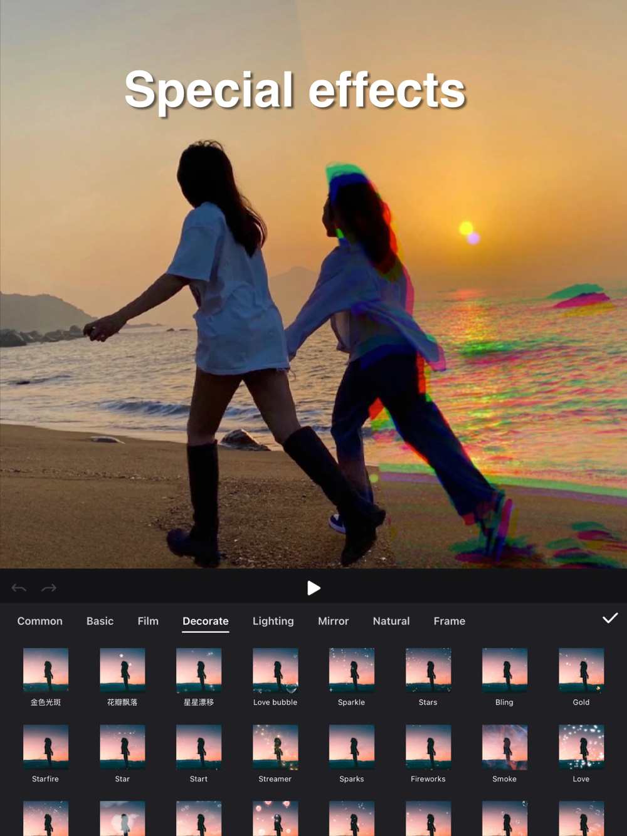Apply the Star effect thumbnail
The width and height of the screenshot is (627, 836).
click(122, 747)
